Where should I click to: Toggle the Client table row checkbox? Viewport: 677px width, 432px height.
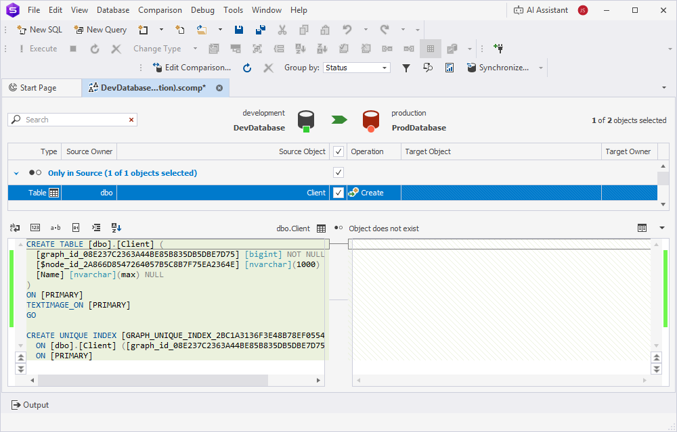pos(338,193)
